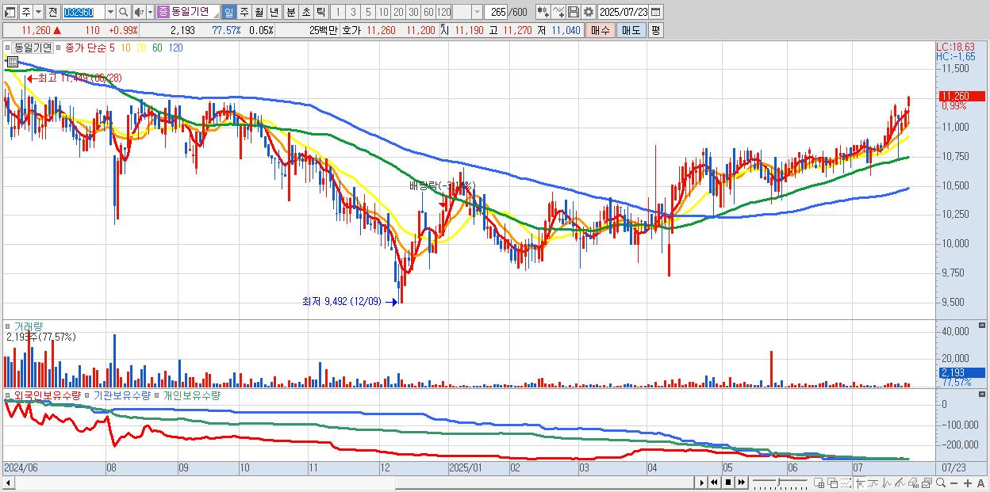Click the grid data-table icon on chart
This screenshot has height=492, width=990.
click(x=11, y=60)
